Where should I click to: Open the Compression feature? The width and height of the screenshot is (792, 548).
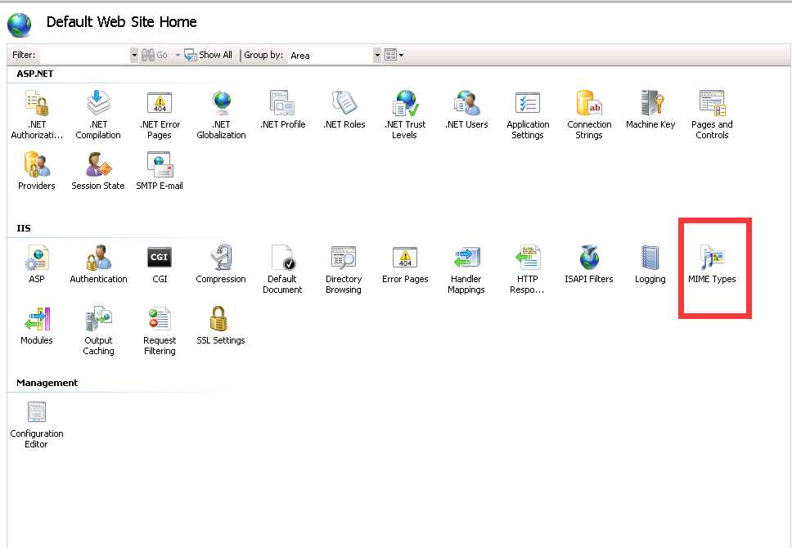pos(221,264)
